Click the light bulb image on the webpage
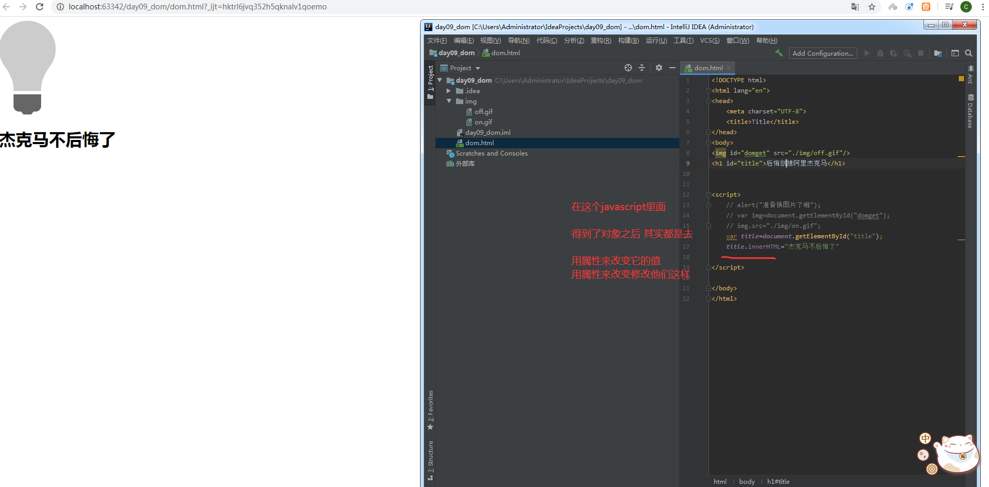 click(28, 68)
